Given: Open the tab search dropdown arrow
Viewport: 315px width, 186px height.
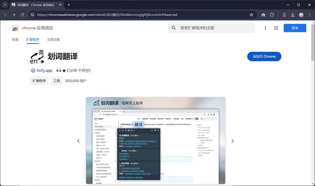Looking at the screenshot, I should coord(5,5).
